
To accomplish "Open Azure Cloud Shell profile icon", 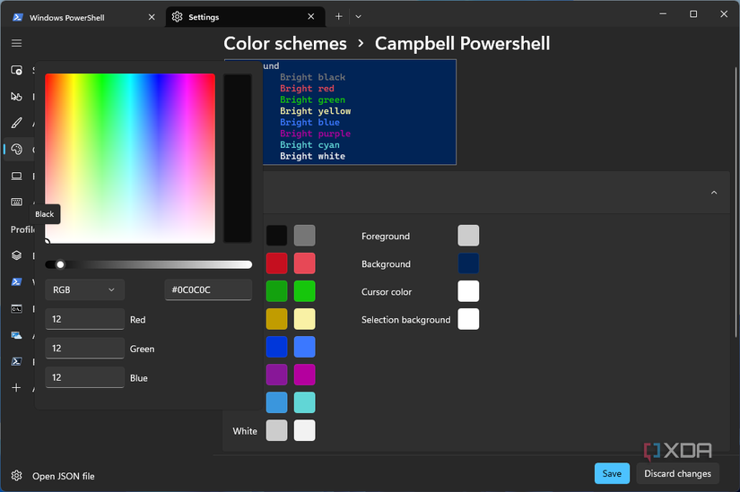I will click(x=16, y=335).
